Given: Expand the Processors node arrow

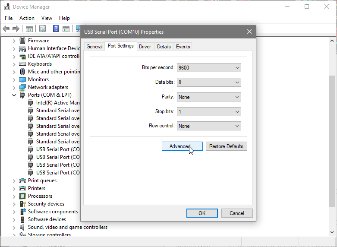Looking at the screenshot, I should (14, 196).
